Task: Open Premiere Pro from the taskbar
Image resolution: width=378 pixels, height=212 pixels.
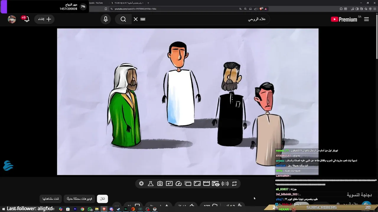Action: (75, 209)
